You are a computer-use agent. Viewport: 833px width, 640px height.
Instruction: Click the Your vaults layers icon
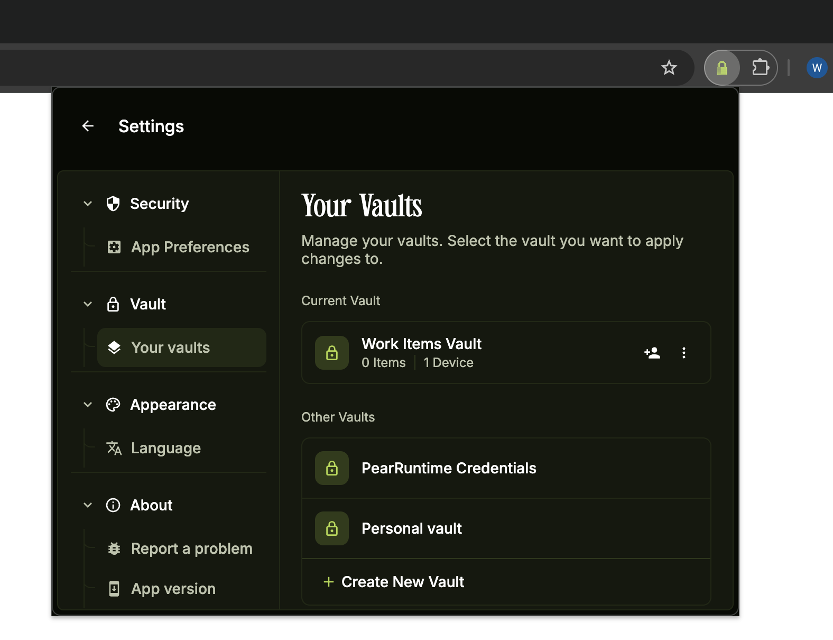pos(114,348)
